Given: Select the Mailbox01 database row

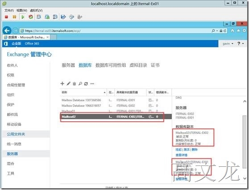Looking at the screenshot, I should click(116, 111).
